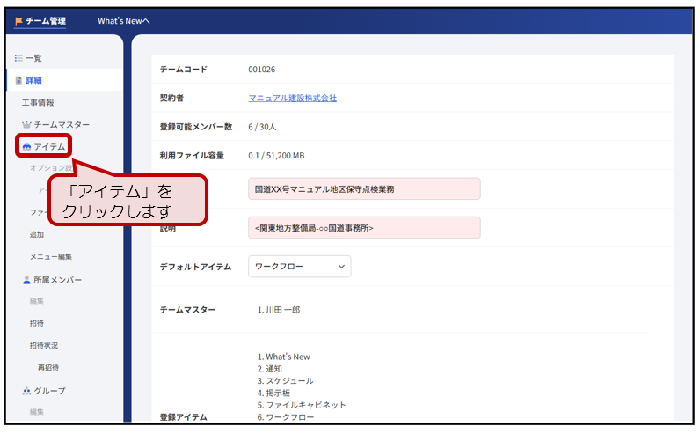Image resolution: width=700 pixels, height=434 pixels.
Task: Click the blue icon beside アイテム
Action: pos(26,147)
